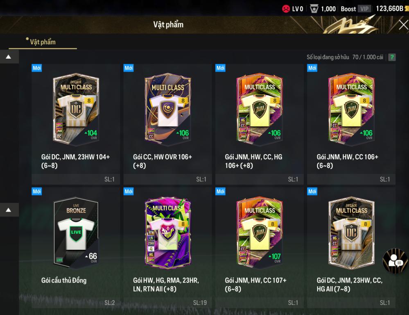409x315 pixels.
Task: Click the lower up-arrow on left edge
Action: [x=9, y=210]
